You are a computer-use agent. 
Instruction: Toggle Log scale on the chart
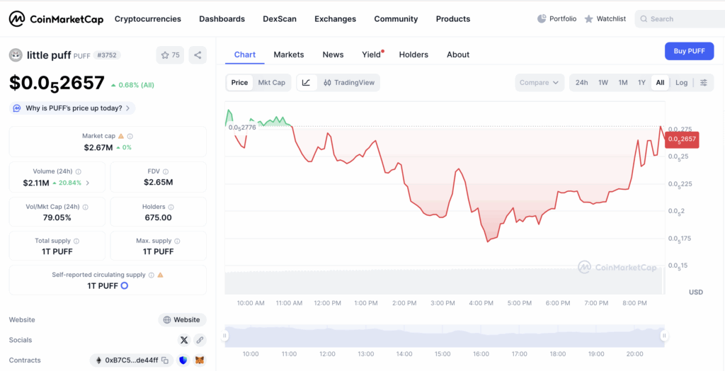point(681,83)
